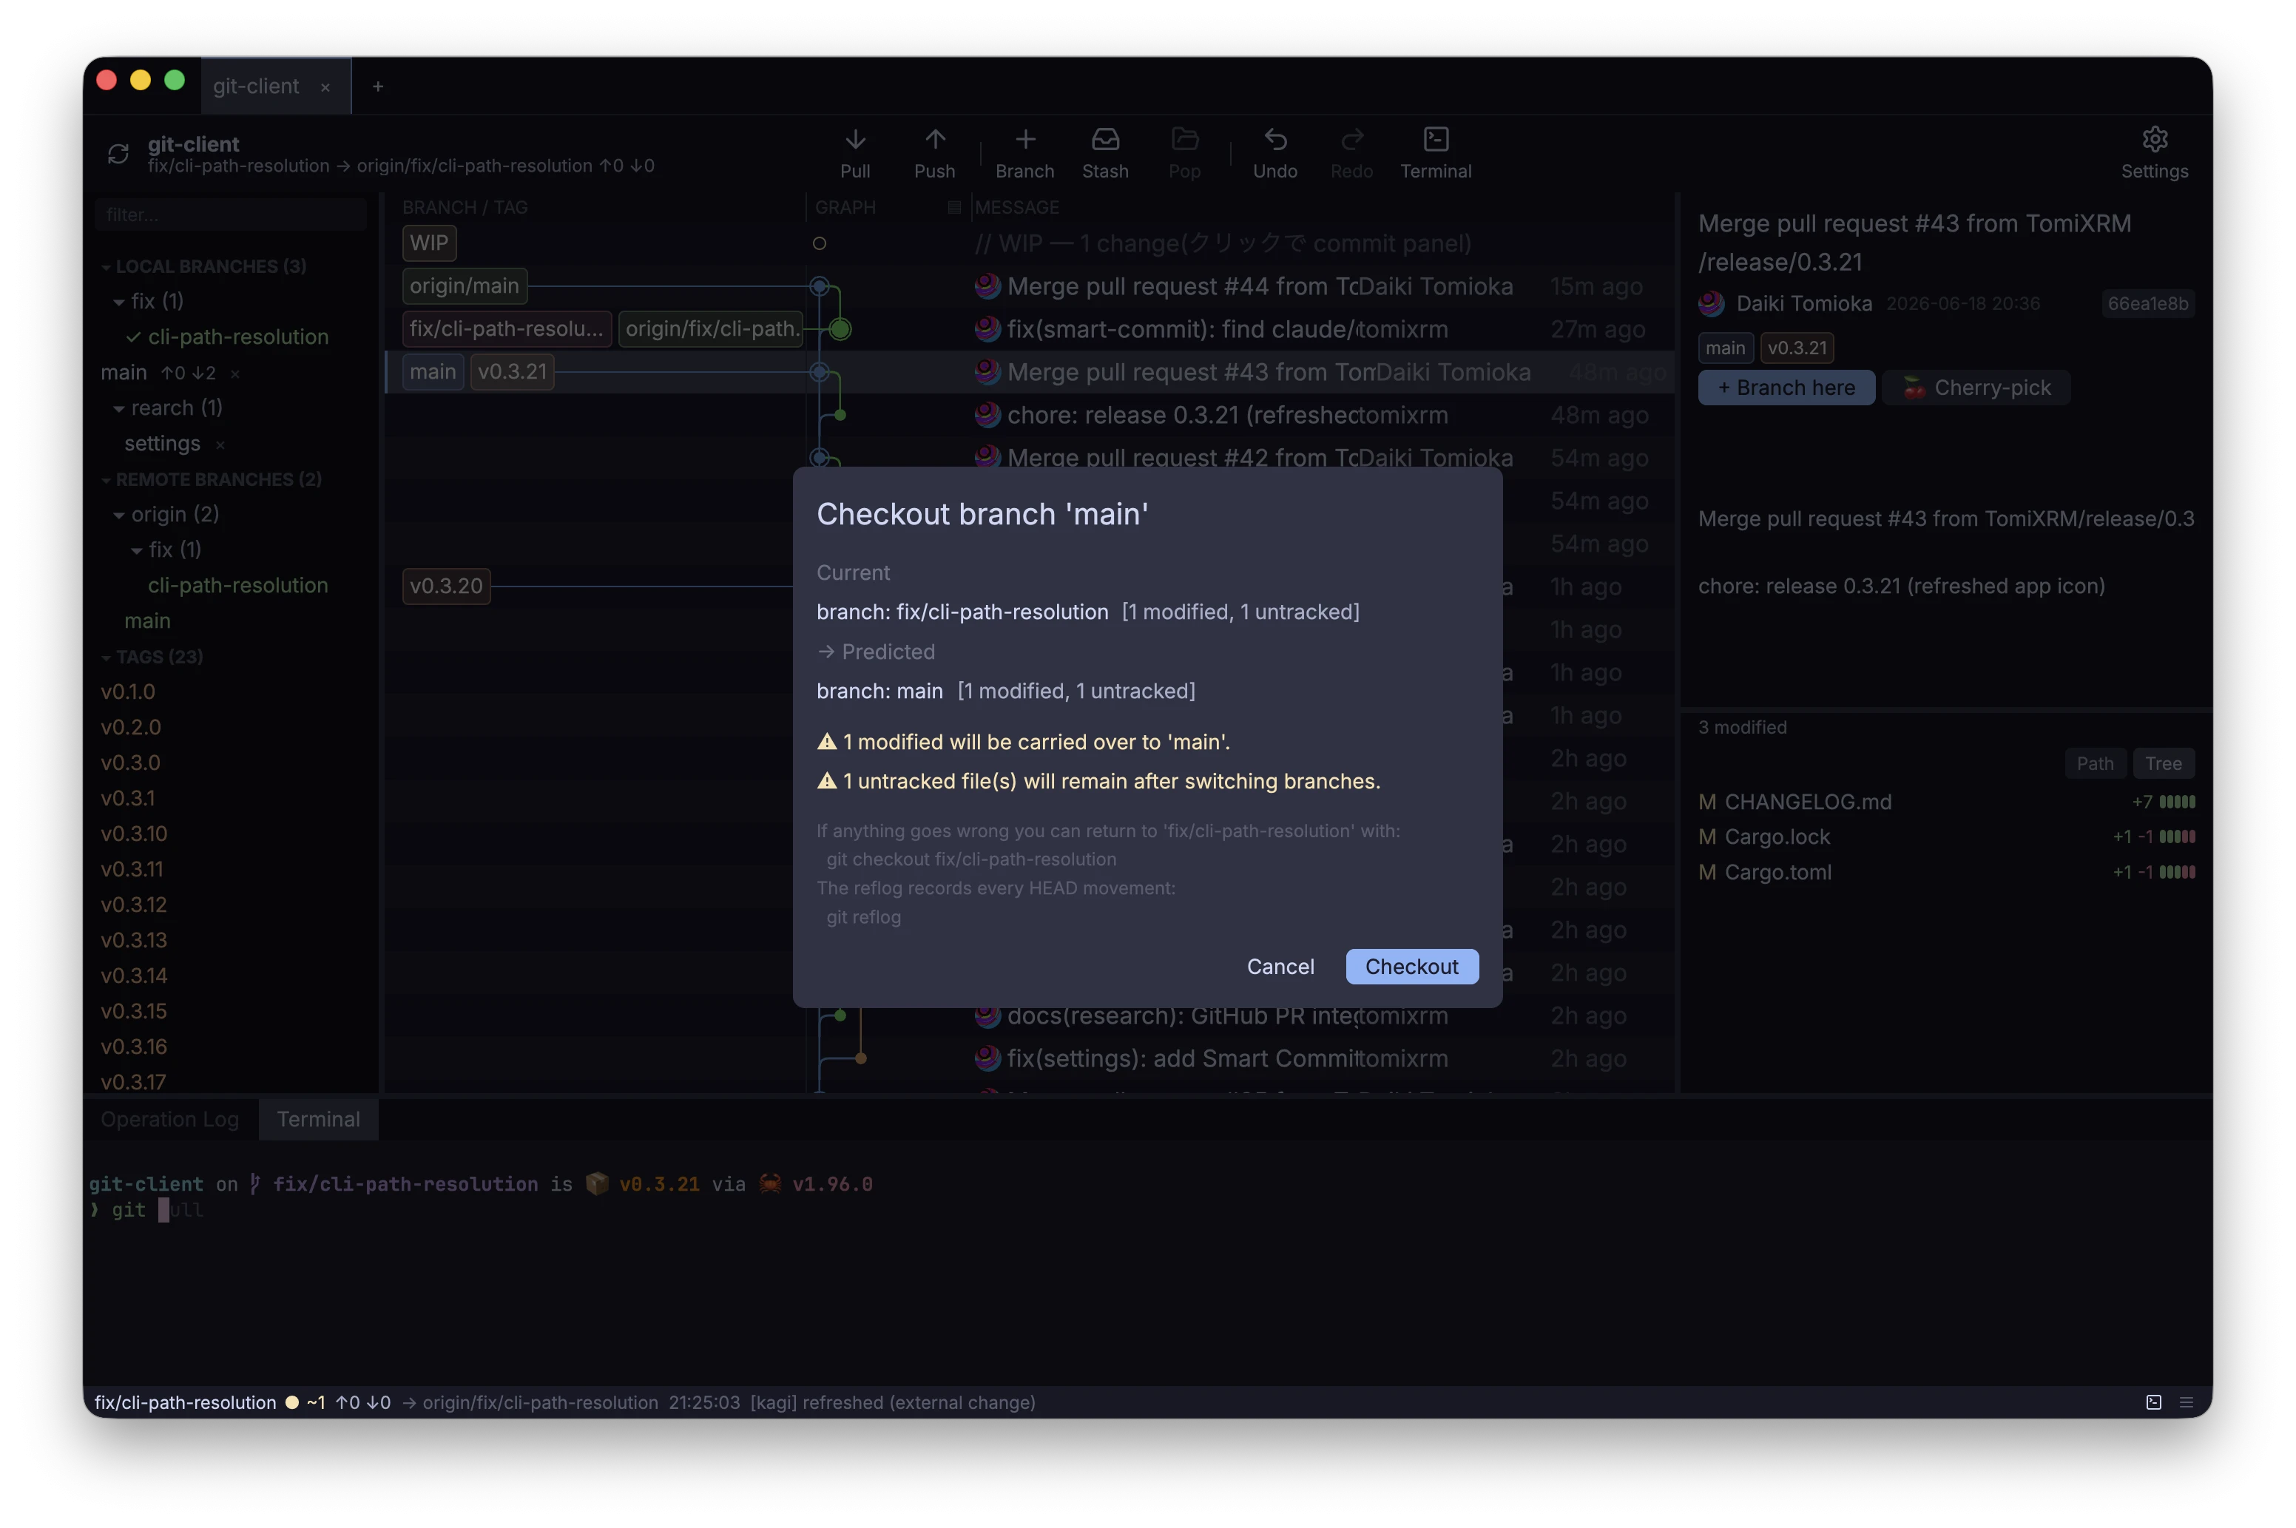
Task: Switch file list to Tree view
Action: [x=2163, y=763]
